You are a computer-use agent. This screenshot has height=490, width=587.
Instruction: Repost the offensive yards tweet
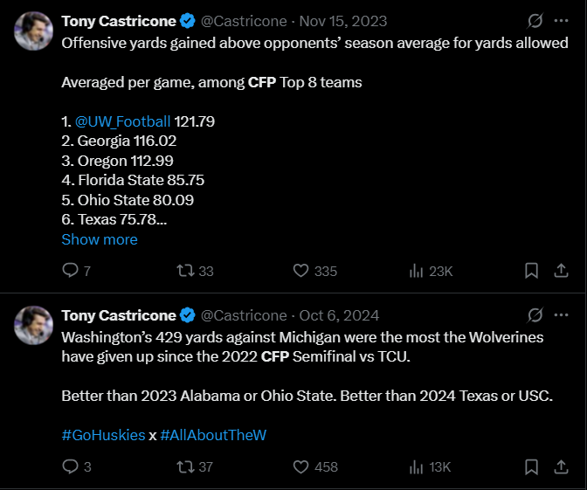[x=185, y=271]
